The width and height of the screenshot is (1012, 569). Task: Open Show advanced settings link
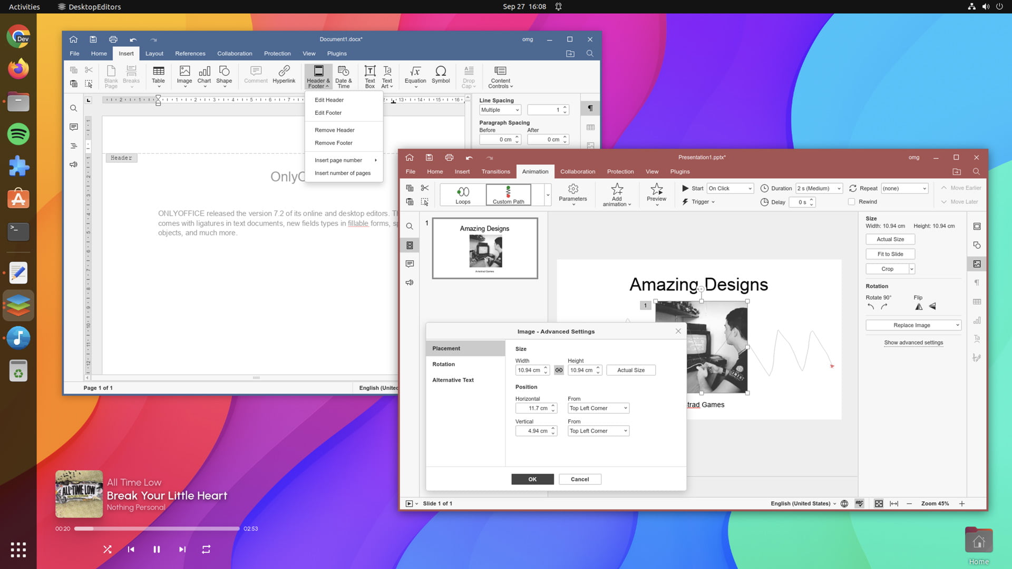point(914,342)
